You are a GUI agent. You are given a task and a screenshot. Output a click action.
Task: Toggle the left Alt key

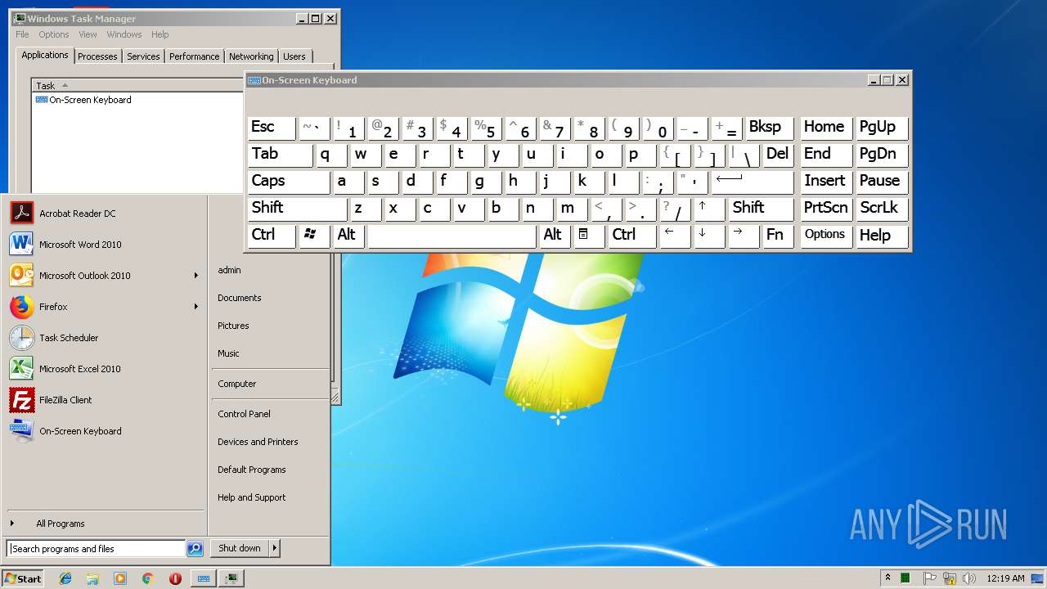[x=348, y=236]
